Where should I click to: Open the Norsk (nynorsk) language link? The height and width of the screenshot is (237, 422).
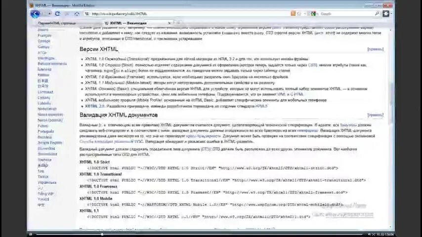coord(50,115)
